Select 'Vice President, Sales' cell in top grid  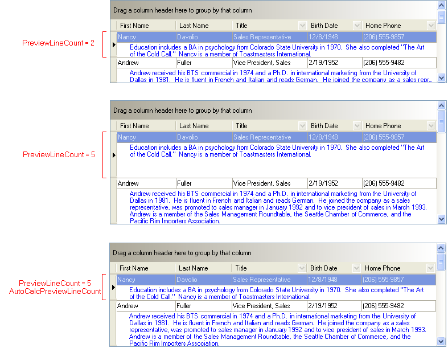[x=270, y=63]
